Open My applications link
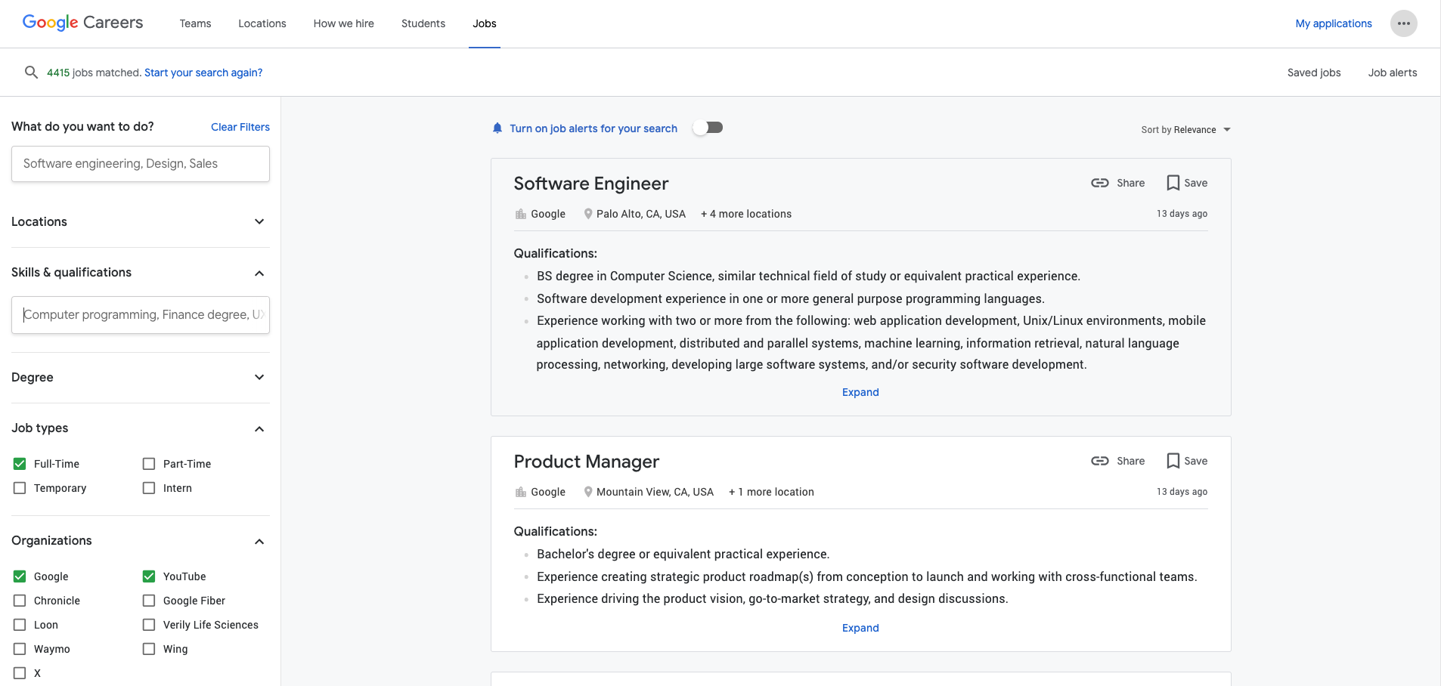 1334,23
